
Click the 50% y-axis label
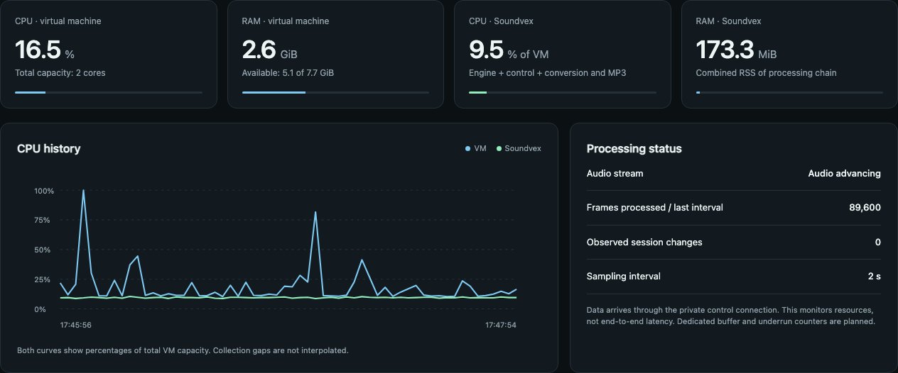tap(42, 250)
